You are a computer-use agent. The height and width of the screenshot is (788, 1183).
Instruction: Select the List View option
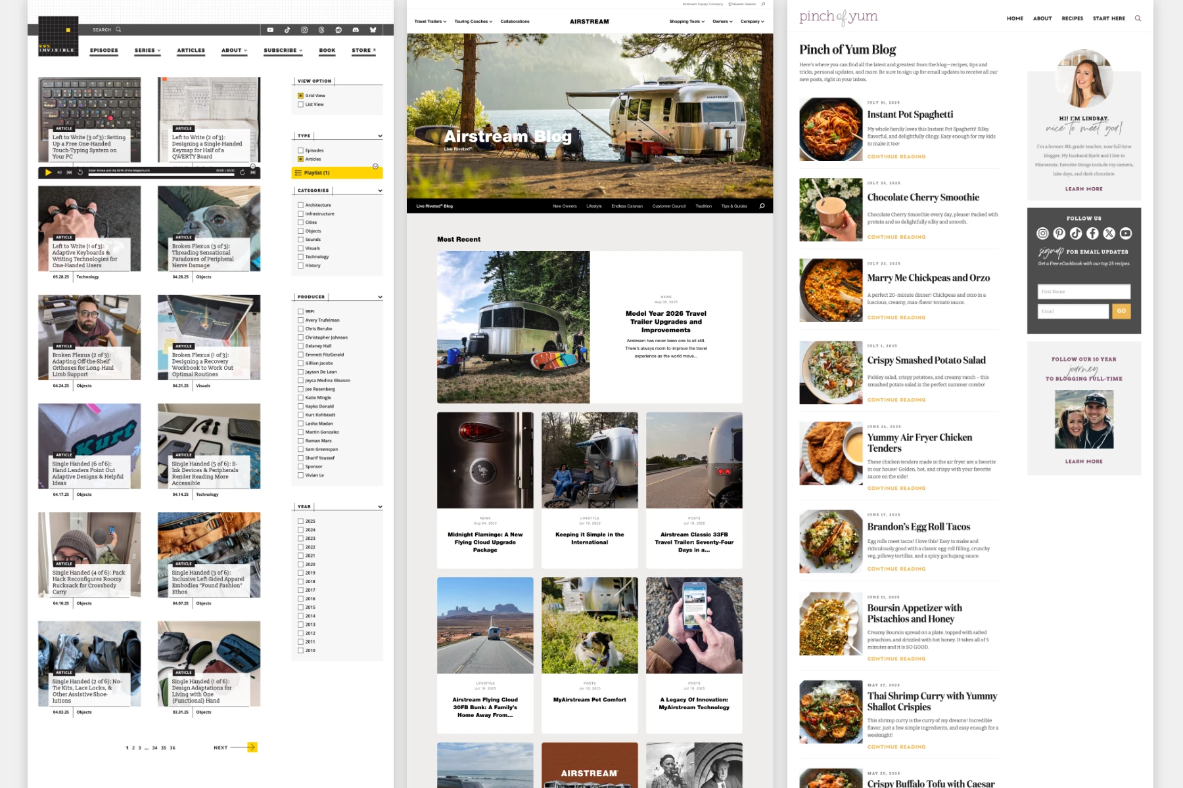click(300, 104)
